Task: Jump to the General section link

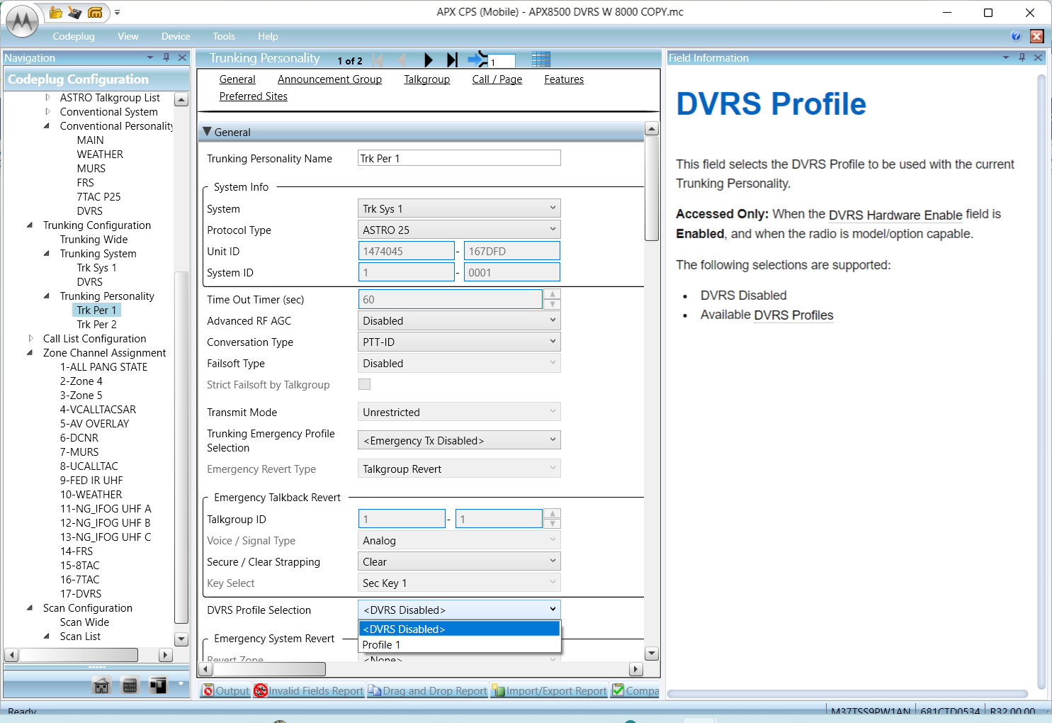Action: pyautogui.click(x=237, y=79)
